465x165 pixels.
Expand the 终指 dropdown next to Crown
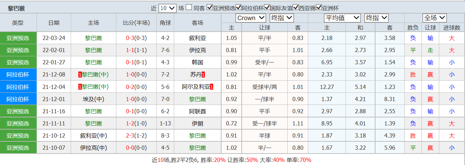(282, 18)
